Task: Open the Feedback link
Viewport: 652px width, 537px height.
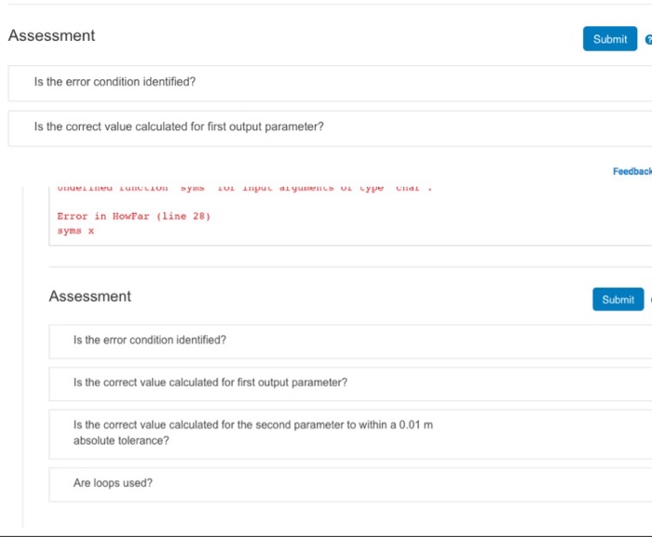Action: tap(632, 171)
